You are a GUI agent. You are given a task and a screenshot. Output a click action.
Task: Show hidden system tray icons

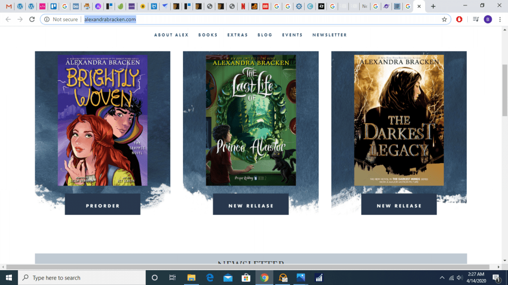[442, 278]
